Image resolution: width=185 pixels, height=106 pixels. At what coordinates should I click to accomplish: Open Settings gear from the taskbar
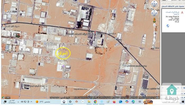click(x=70, y=102)
